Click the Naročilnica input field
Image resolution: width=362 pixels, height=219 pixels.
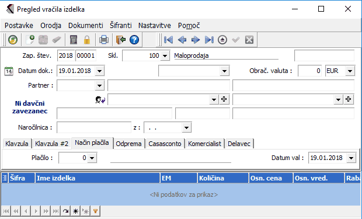pos(94,127)
